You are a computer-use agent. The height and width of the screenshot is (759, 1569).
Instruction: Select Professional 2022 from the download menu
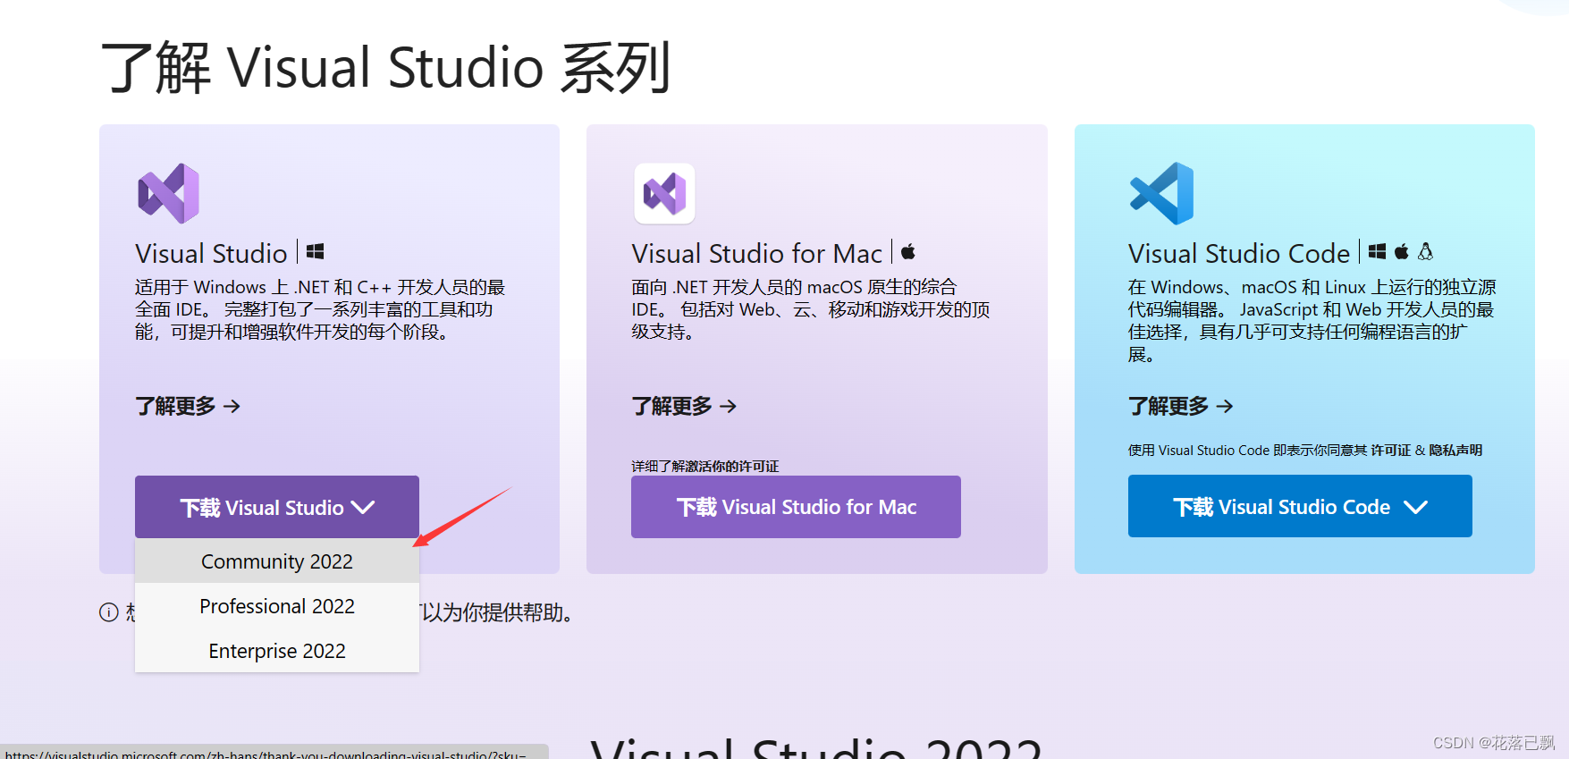point(277,606)
